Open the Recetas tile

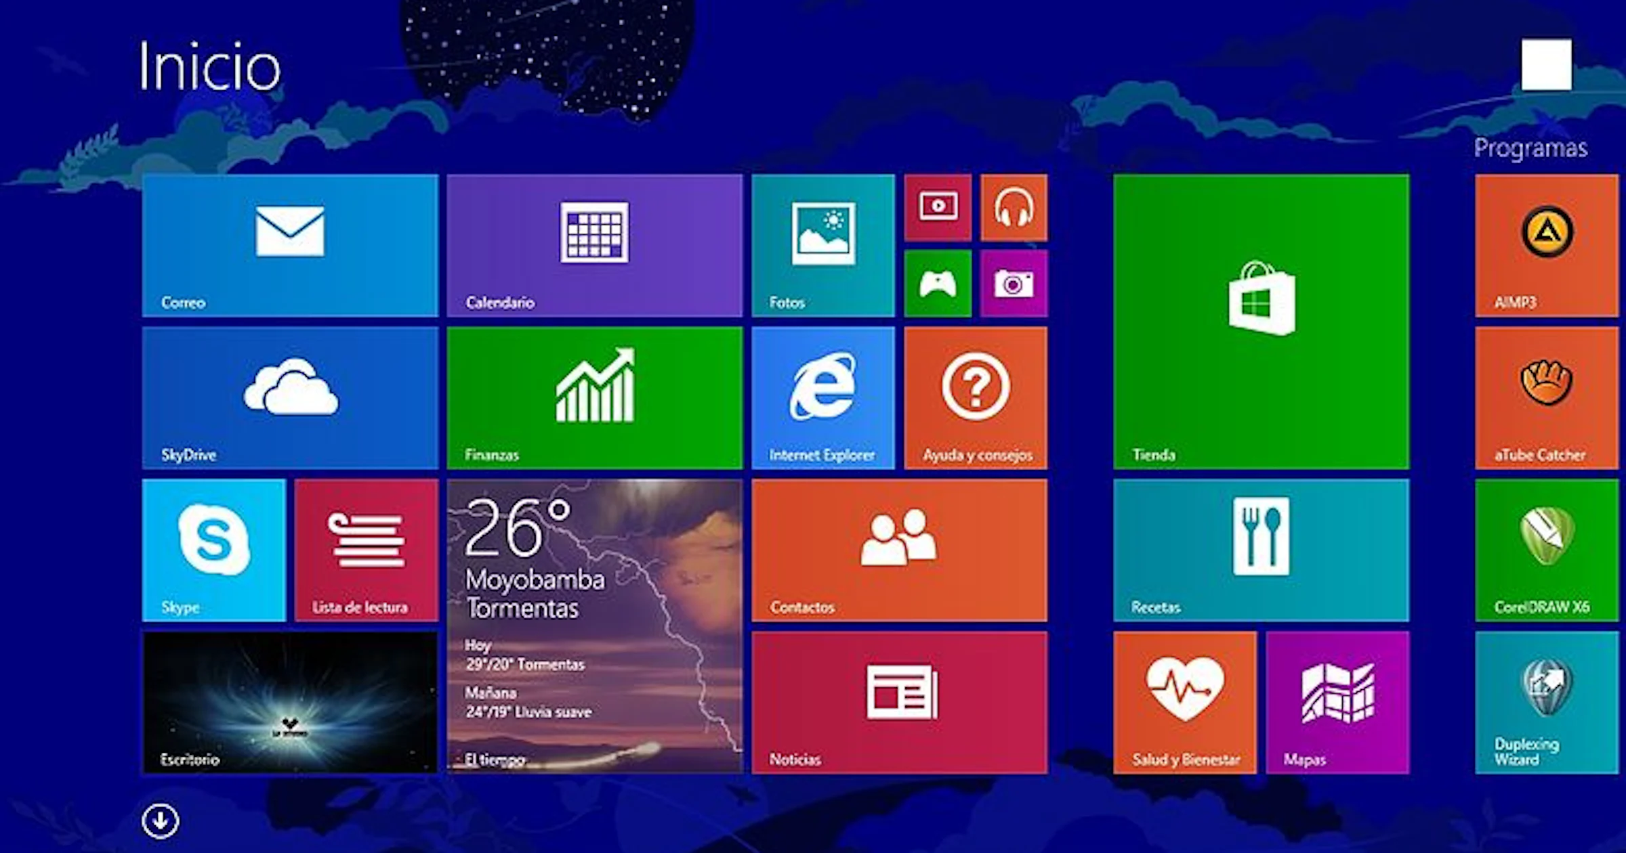pos(1262,550)
